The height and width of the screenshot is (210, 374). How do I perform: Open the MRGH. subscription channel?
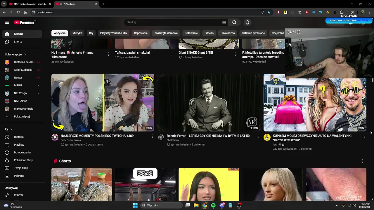tap(22, 85)
